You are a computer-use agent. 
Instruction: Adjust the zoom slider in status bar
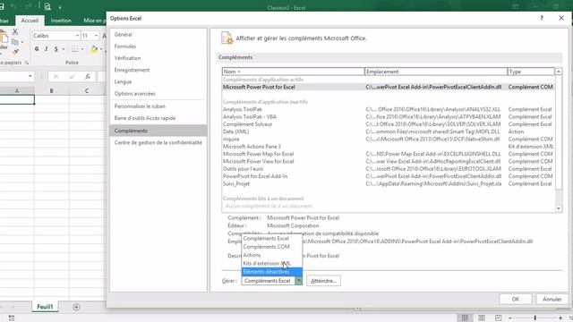[x=535, y=318]
